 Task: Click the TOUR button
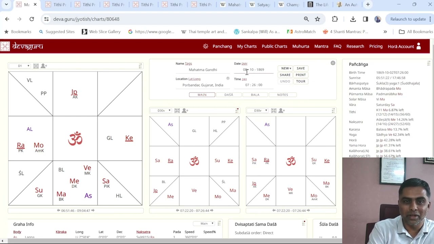click(301, 81)
